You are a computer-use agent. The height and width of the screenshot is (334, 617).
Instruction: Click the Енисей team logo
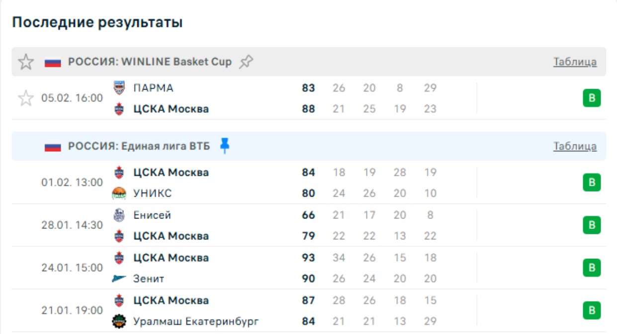pos(119,215)
